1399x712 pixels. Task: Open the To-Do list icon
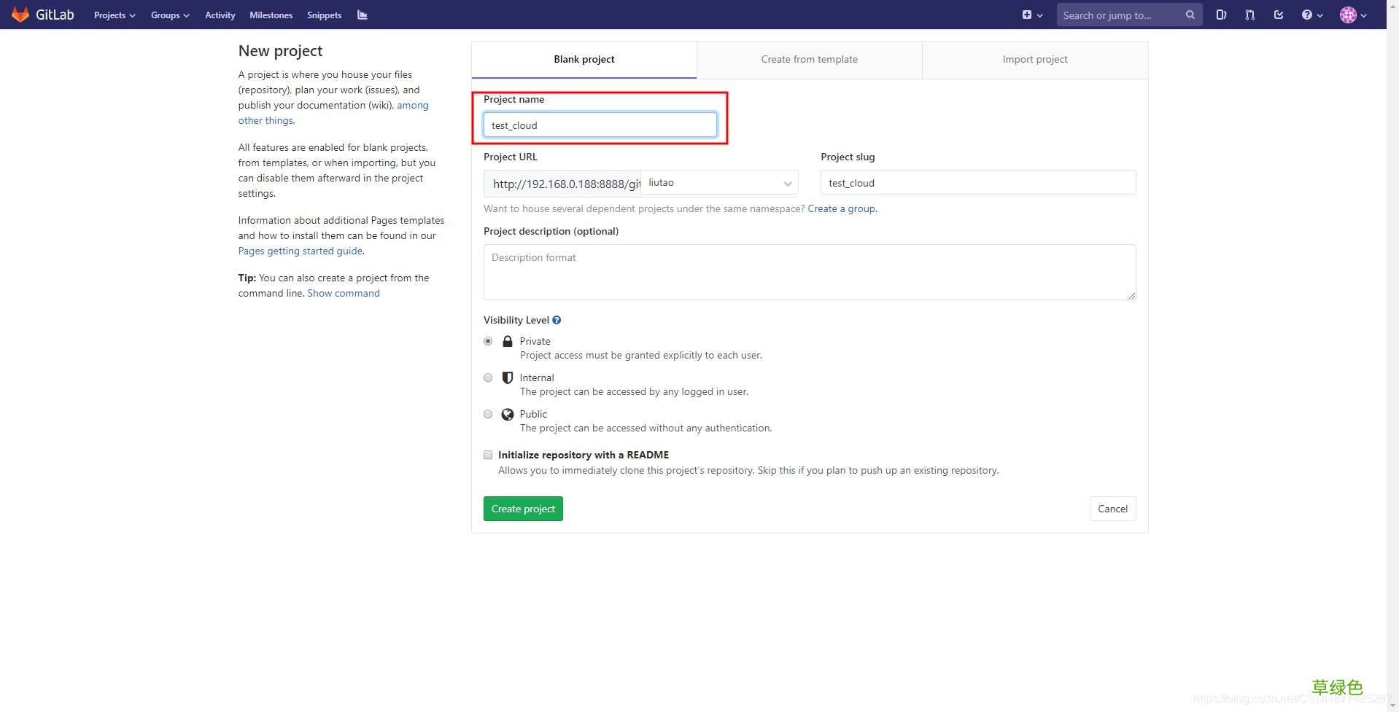[1279, 15]
